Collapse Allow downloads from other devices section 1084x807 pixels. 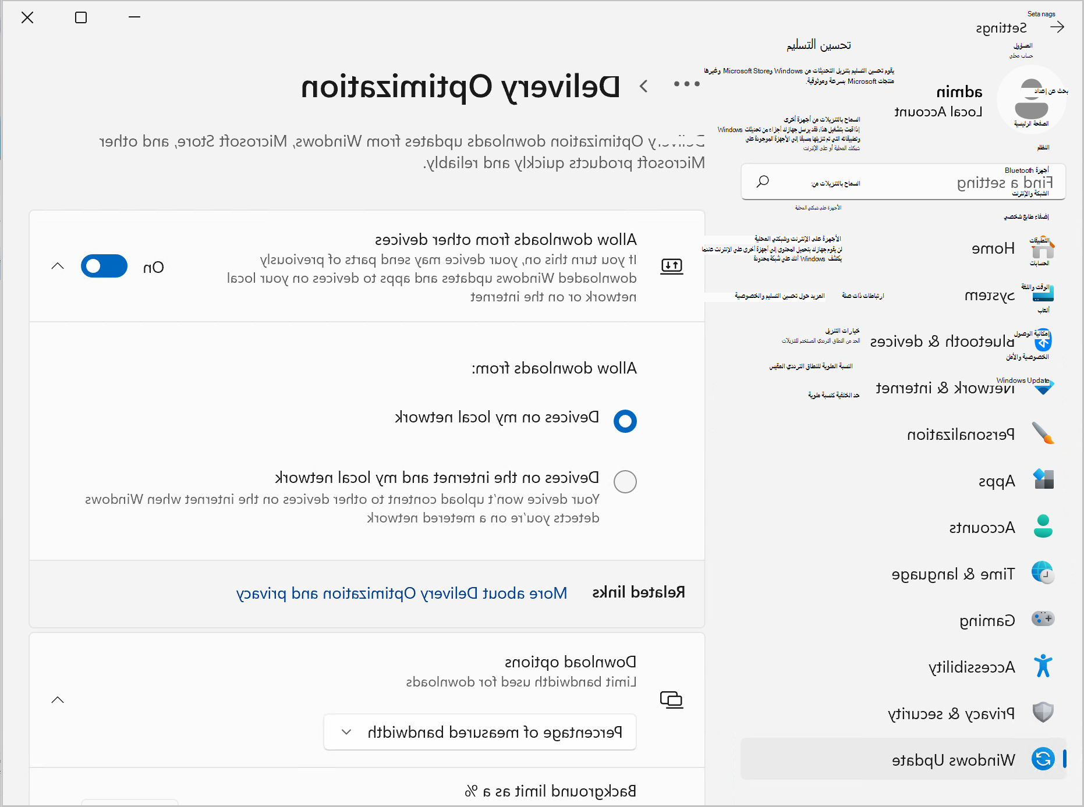coord(58,266)
